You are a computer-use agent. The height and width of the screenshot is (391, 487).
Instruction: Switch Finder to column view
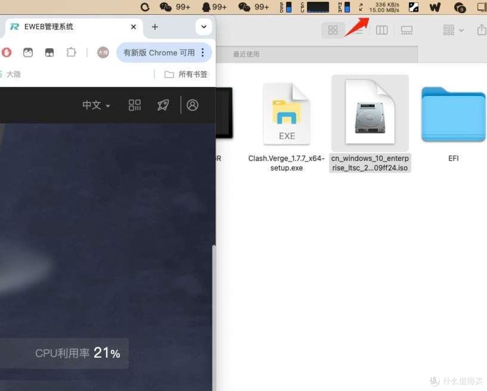[382, 30]
